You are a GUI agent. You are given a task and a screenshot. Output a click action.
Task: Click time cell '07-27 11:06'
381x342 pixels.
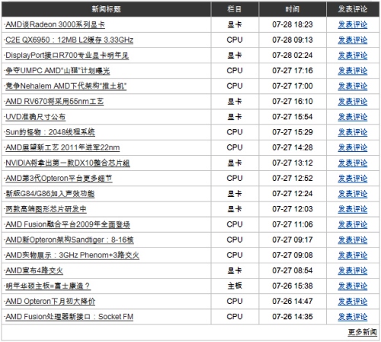[x=293, y=224]
